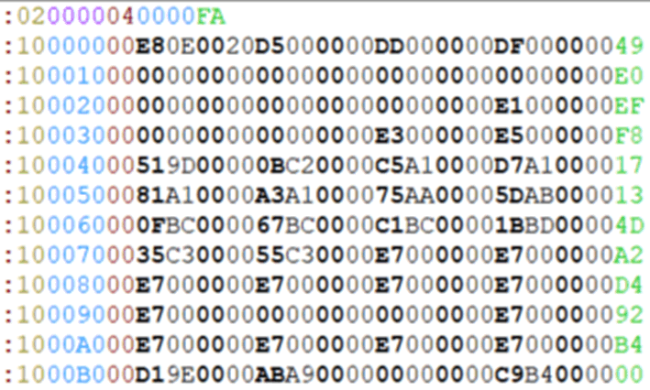
Task: Click the bold bytes E80E at address 0000
Action: point(166,47)
